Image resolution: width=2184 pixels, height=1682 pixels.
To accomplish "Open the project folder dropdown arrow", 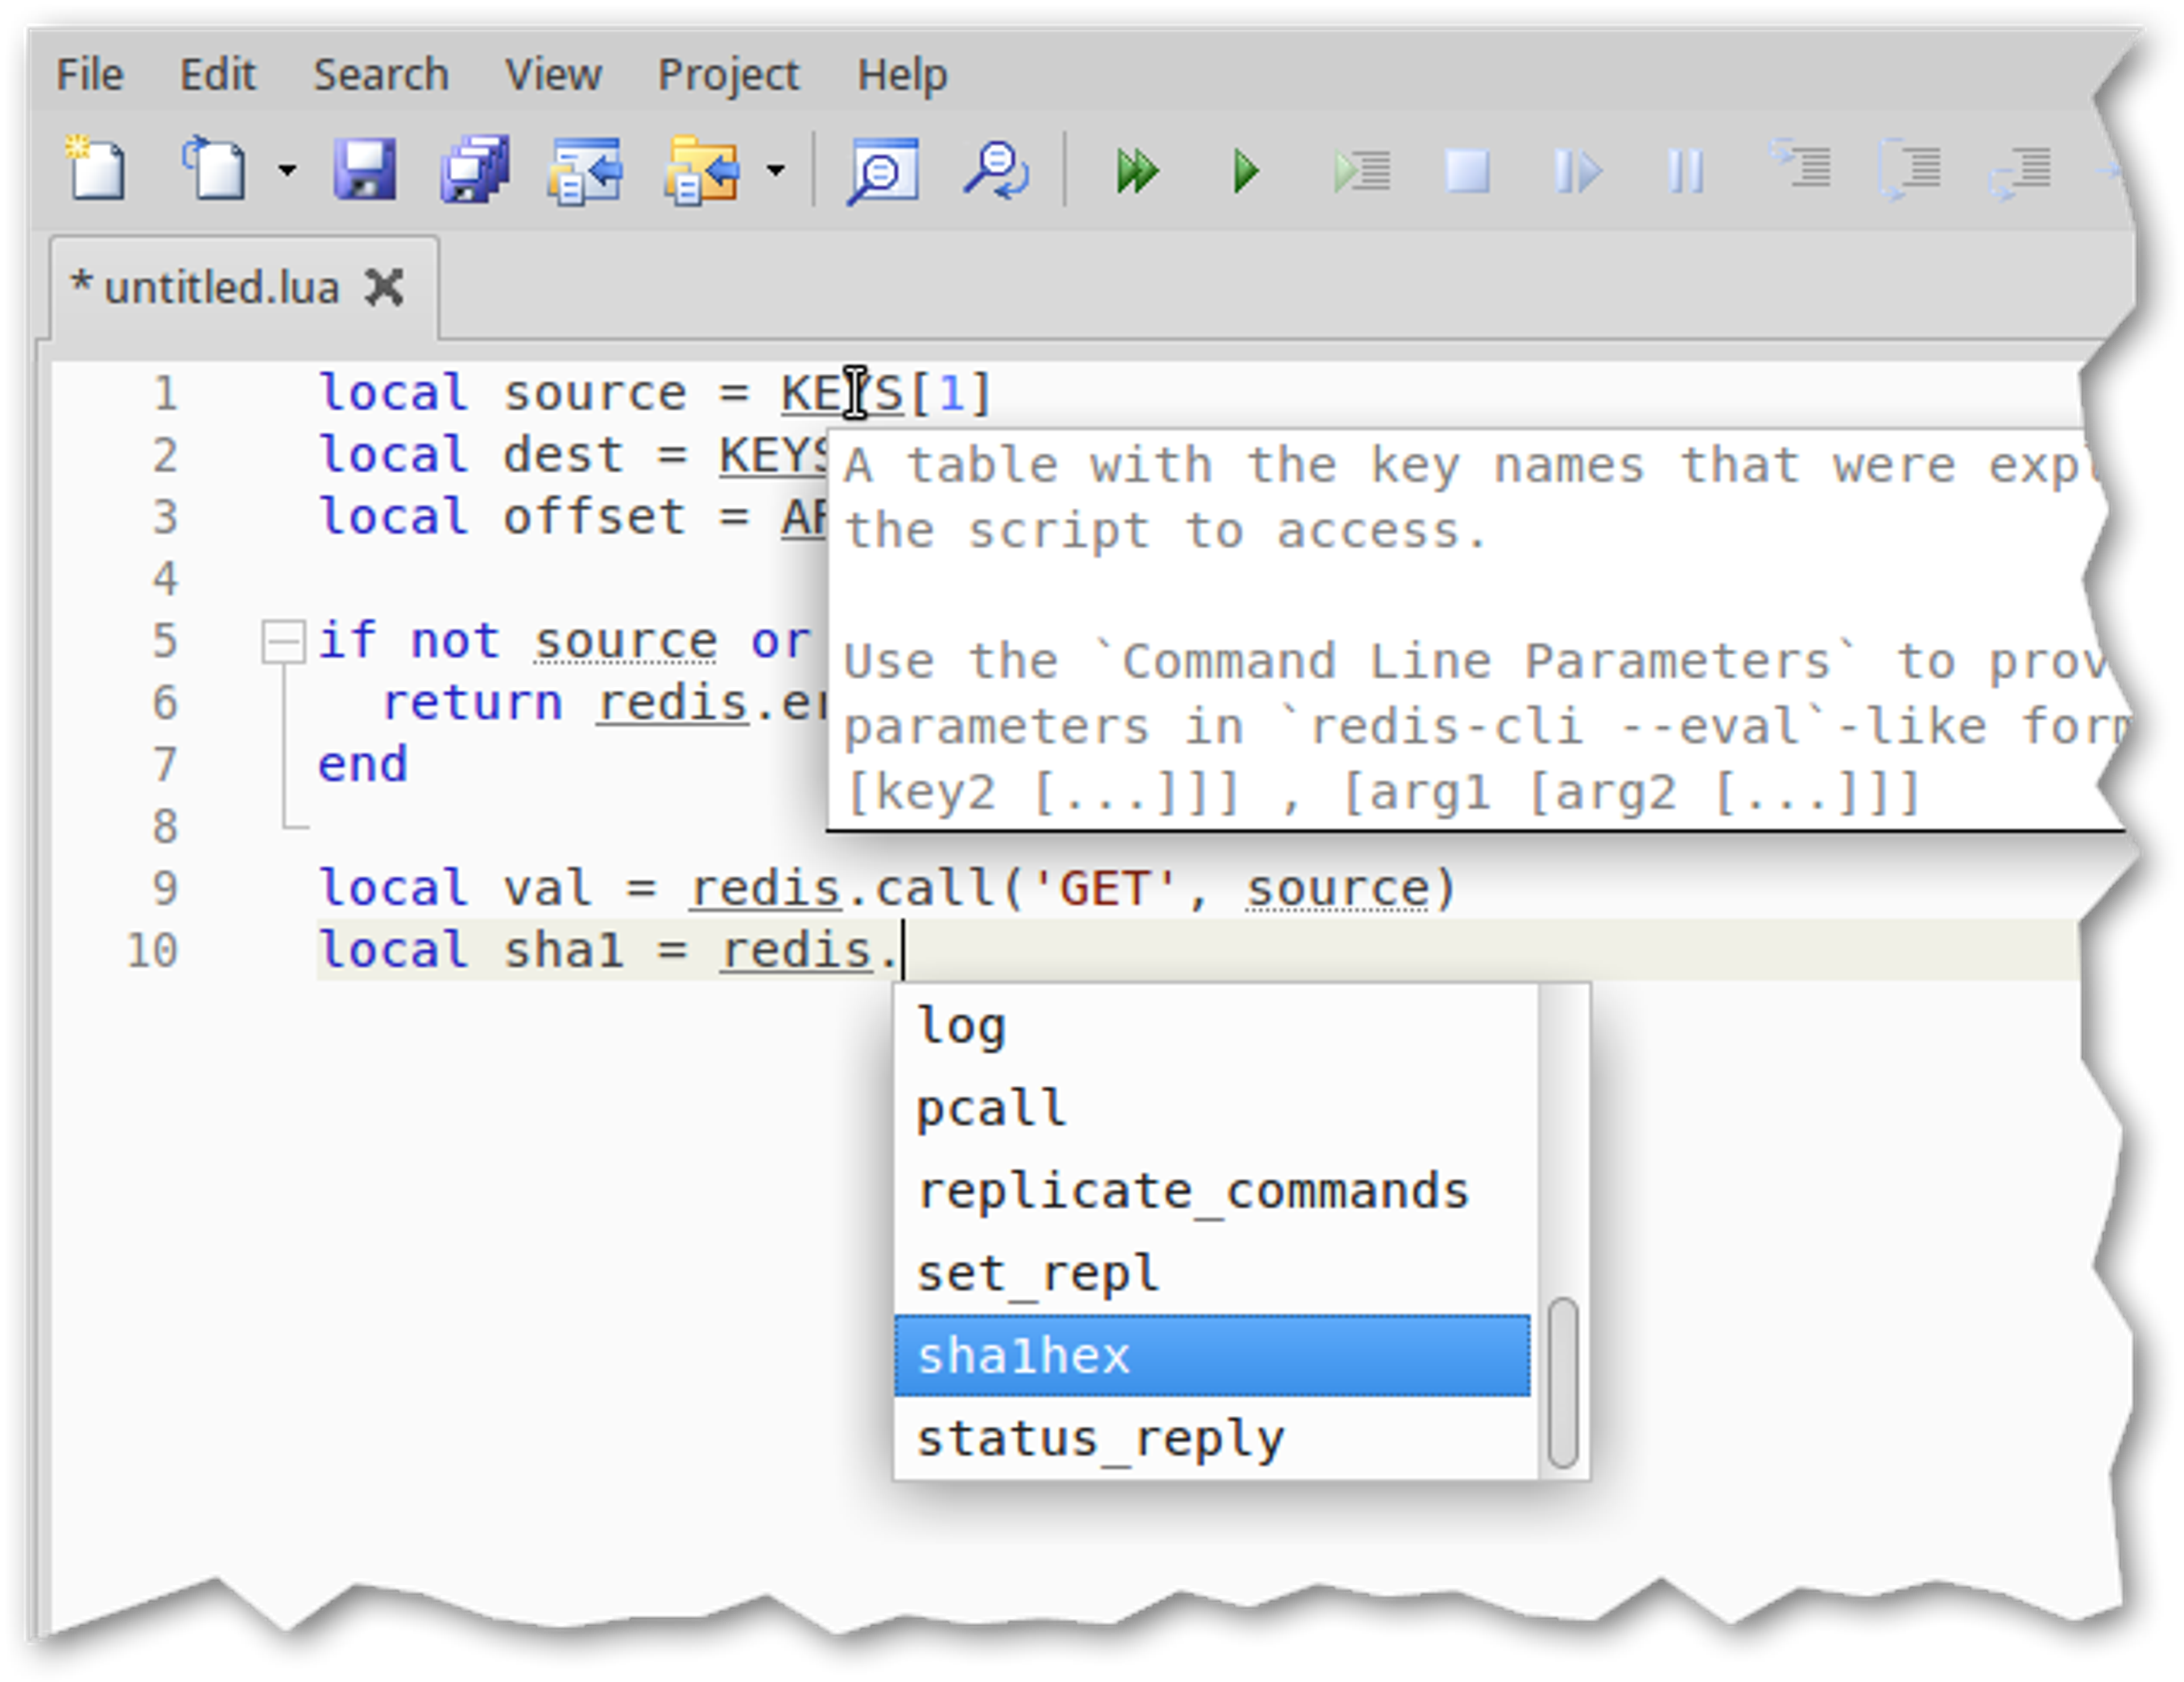I will pyautogui.click(x=775, y=171).
